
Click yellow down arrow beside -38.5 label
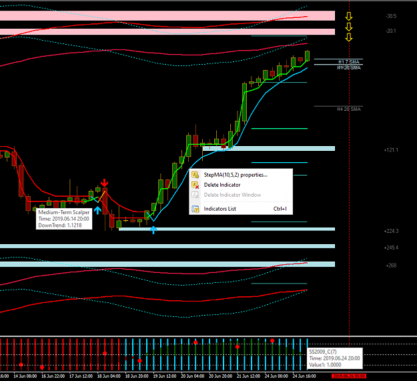[349, 17]
